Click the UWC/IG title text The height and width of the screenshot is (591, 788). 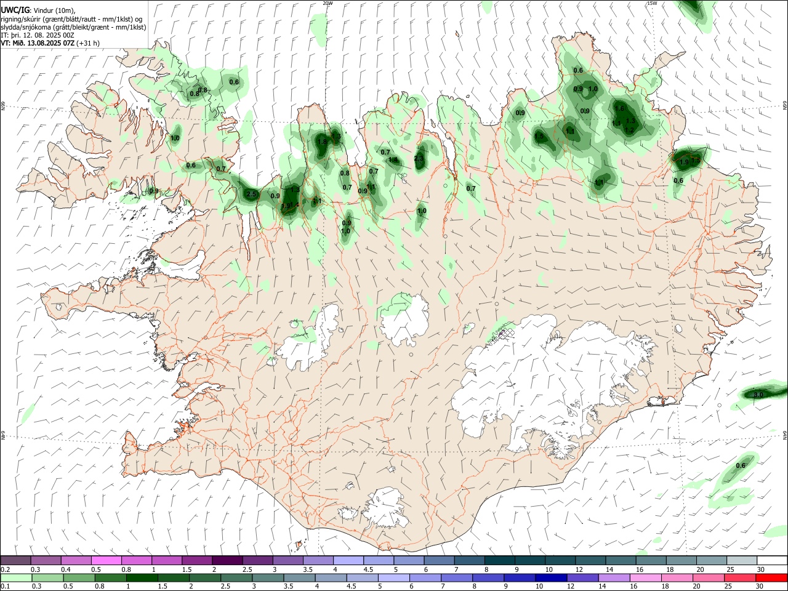[15, 10]
